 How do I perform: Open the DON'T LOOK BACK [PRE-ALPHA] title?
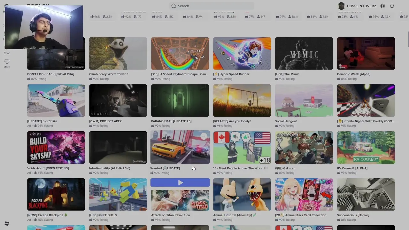tap(50, 74)
